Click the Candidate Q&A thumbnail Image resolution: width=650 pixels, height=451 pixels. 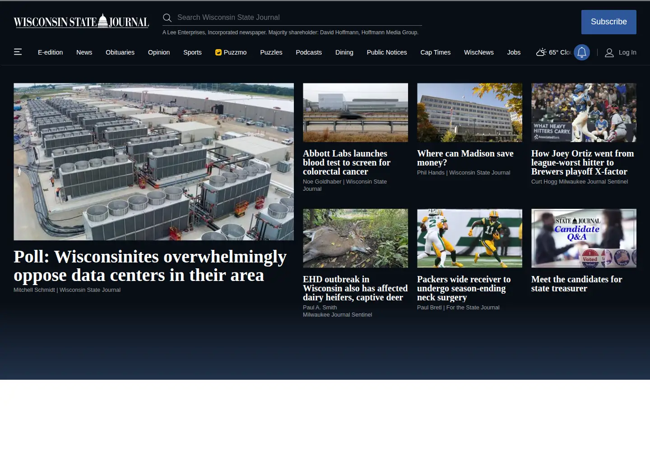point(584,238)
